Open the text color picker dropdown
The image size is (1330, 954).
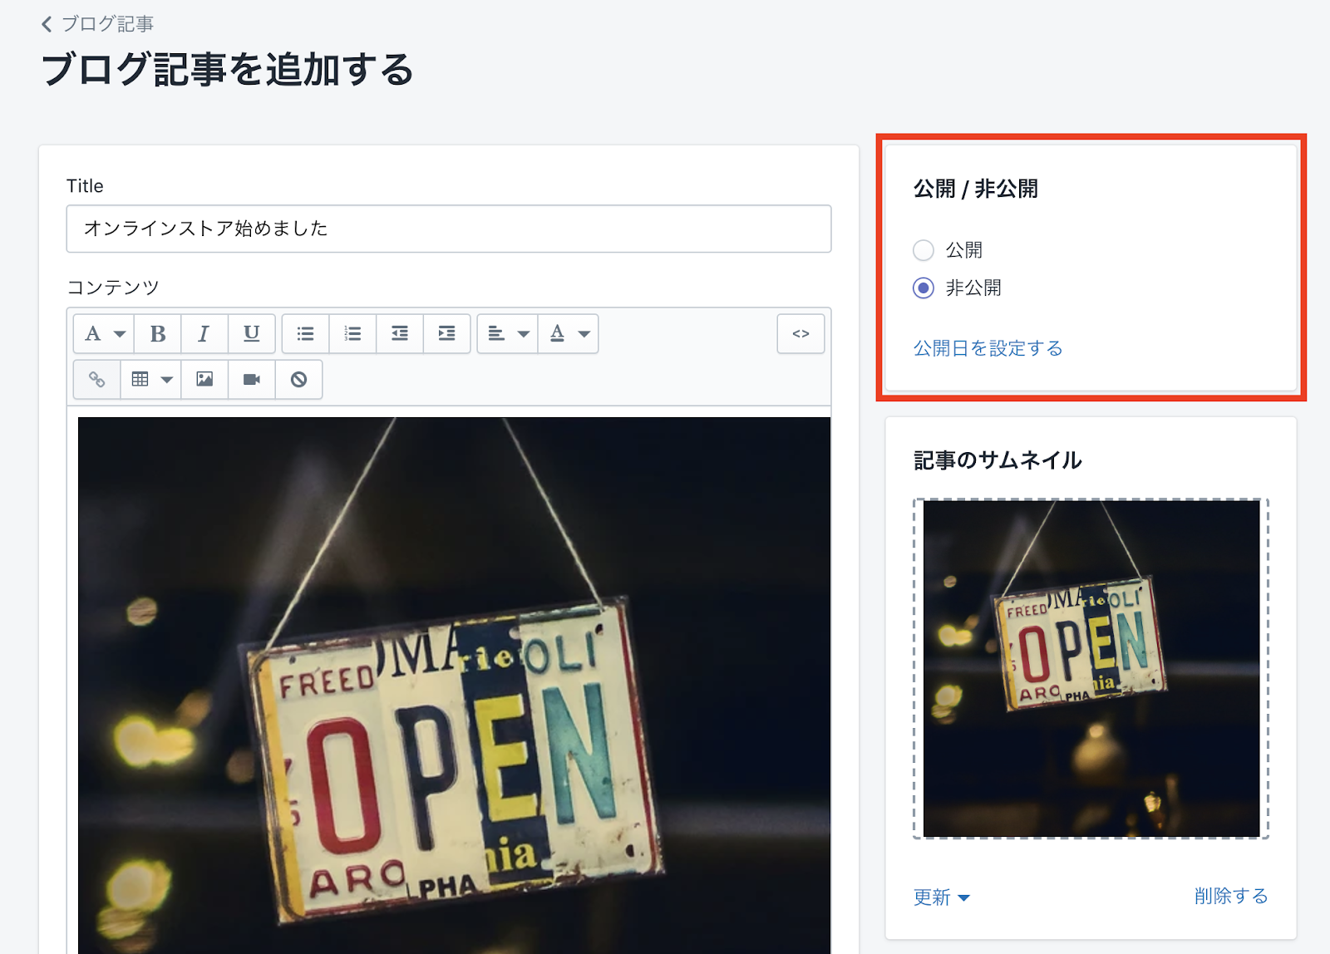[569, 334]
